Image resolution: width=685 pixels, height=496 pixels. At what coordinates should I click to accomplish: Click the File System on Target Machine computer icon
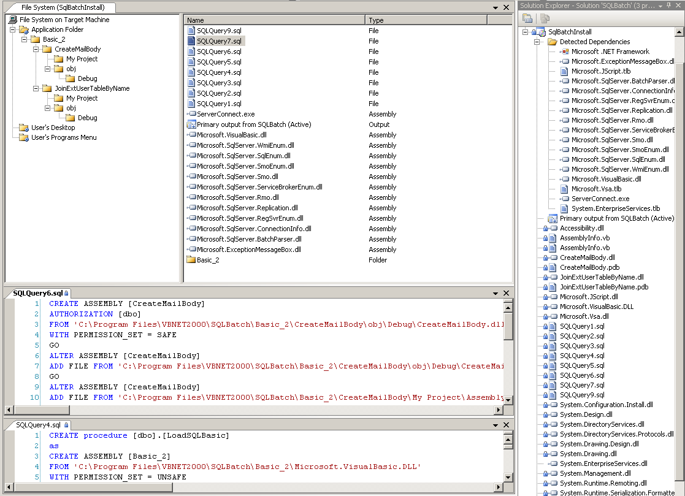coord(13,20)
